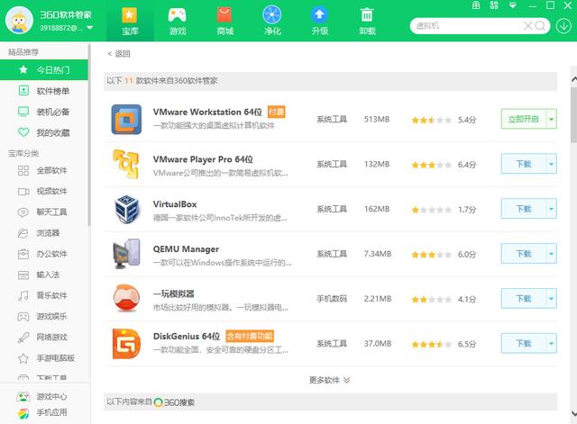The height and width of the screenshot is (424, 577).
Task: Select 我的收藏 in the sidebar
Action: (x=52, y=133)
